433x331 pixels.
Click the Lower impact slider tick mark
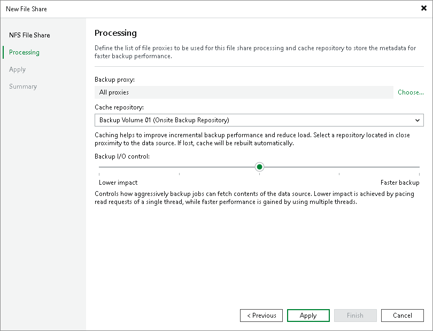(x=99, y=175)
